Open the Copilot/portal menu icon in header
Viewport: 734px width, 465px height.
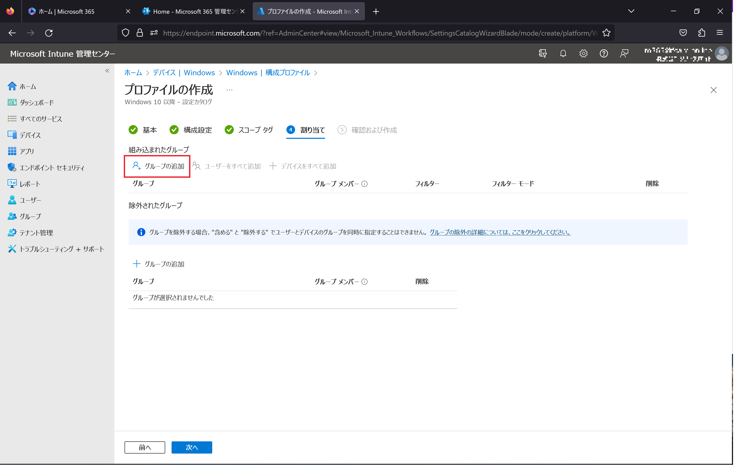point(543,54)
